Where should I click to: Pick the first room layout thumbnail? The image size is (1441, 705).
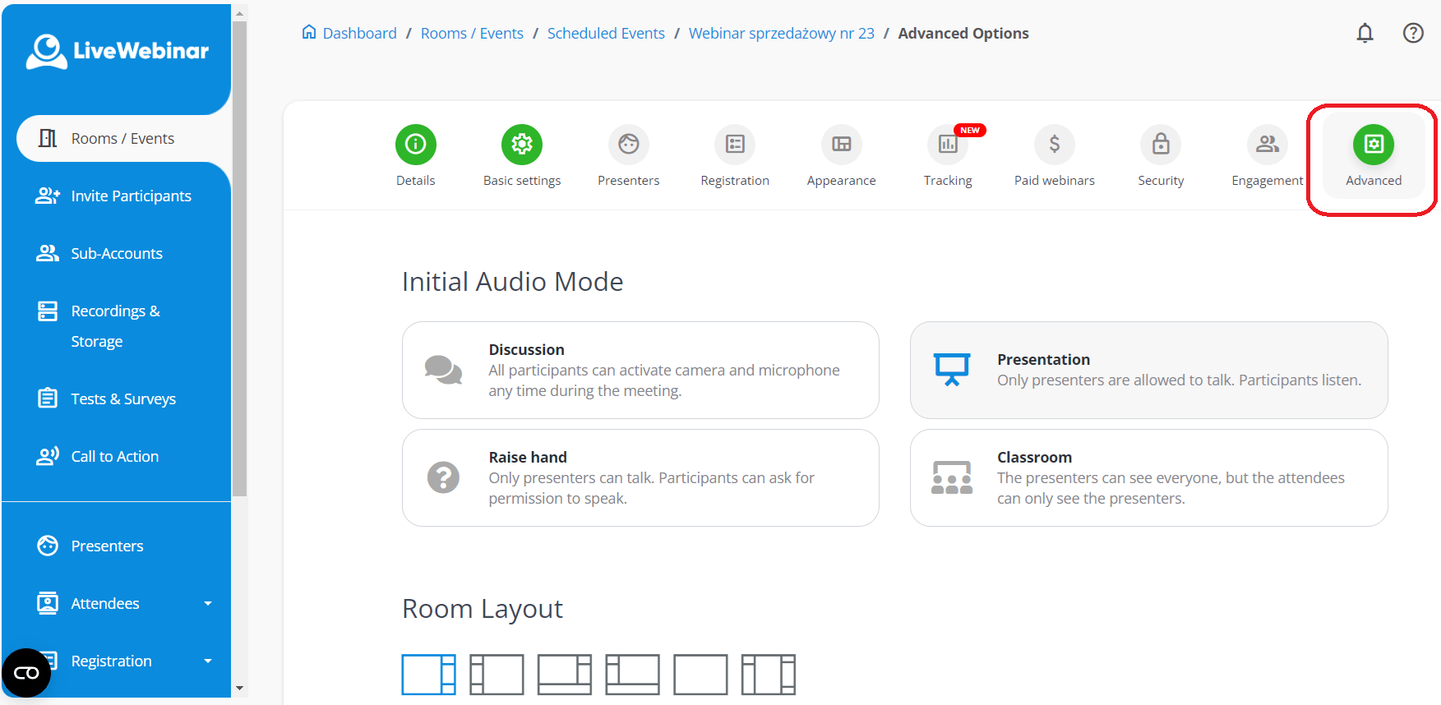click(428, 675)
